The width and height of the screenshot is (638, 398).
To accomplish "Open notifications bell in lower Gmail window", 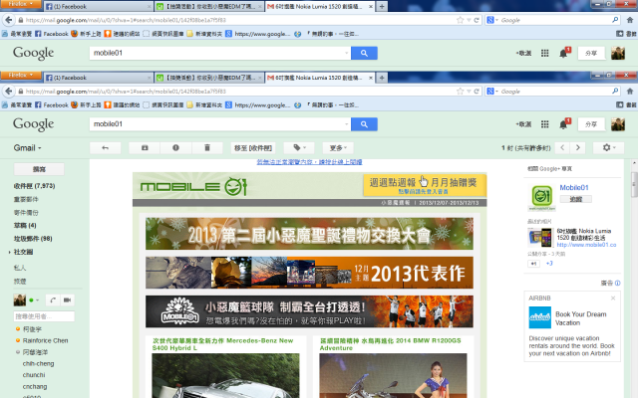I will [563, 124].
